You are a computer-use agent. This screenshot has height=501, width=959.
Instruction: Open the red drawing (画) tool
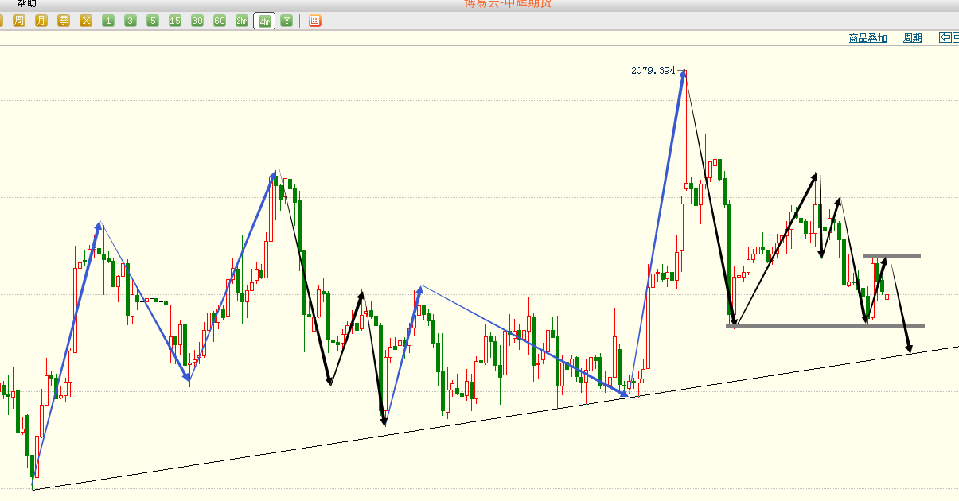coord(314,21)
